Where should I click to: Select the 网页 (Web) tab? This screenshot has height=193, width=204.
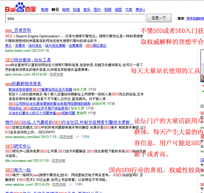tap(55, 10)
